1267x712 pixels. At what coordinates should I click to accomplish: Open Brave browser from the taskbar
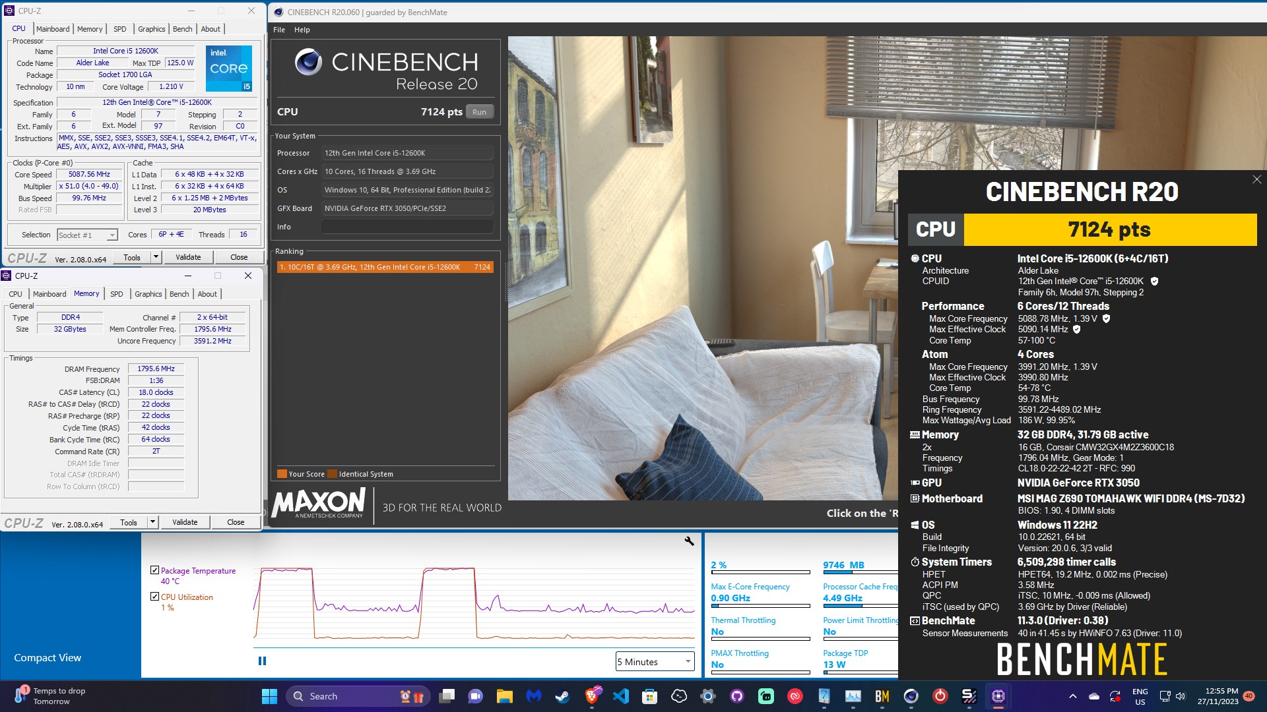point(592,696)
